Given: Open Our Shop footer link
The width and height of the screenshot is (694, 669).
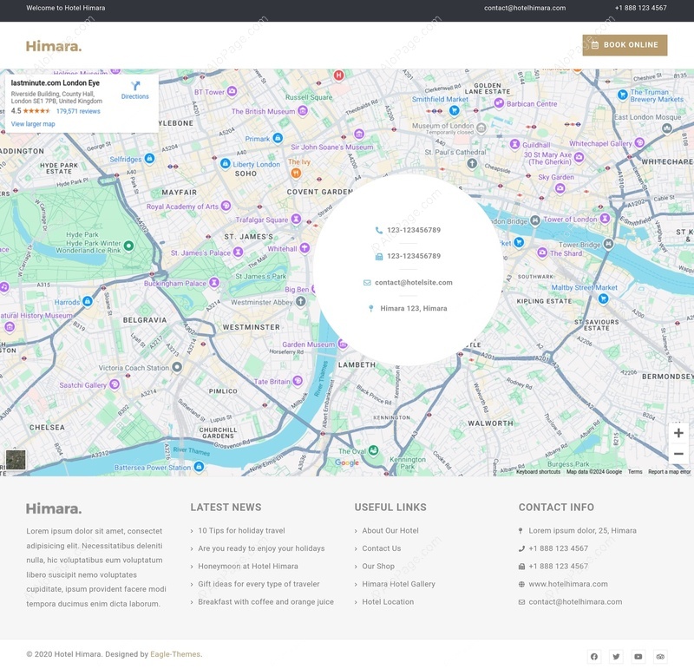Looking at the screenshot, I should point(378,566).
